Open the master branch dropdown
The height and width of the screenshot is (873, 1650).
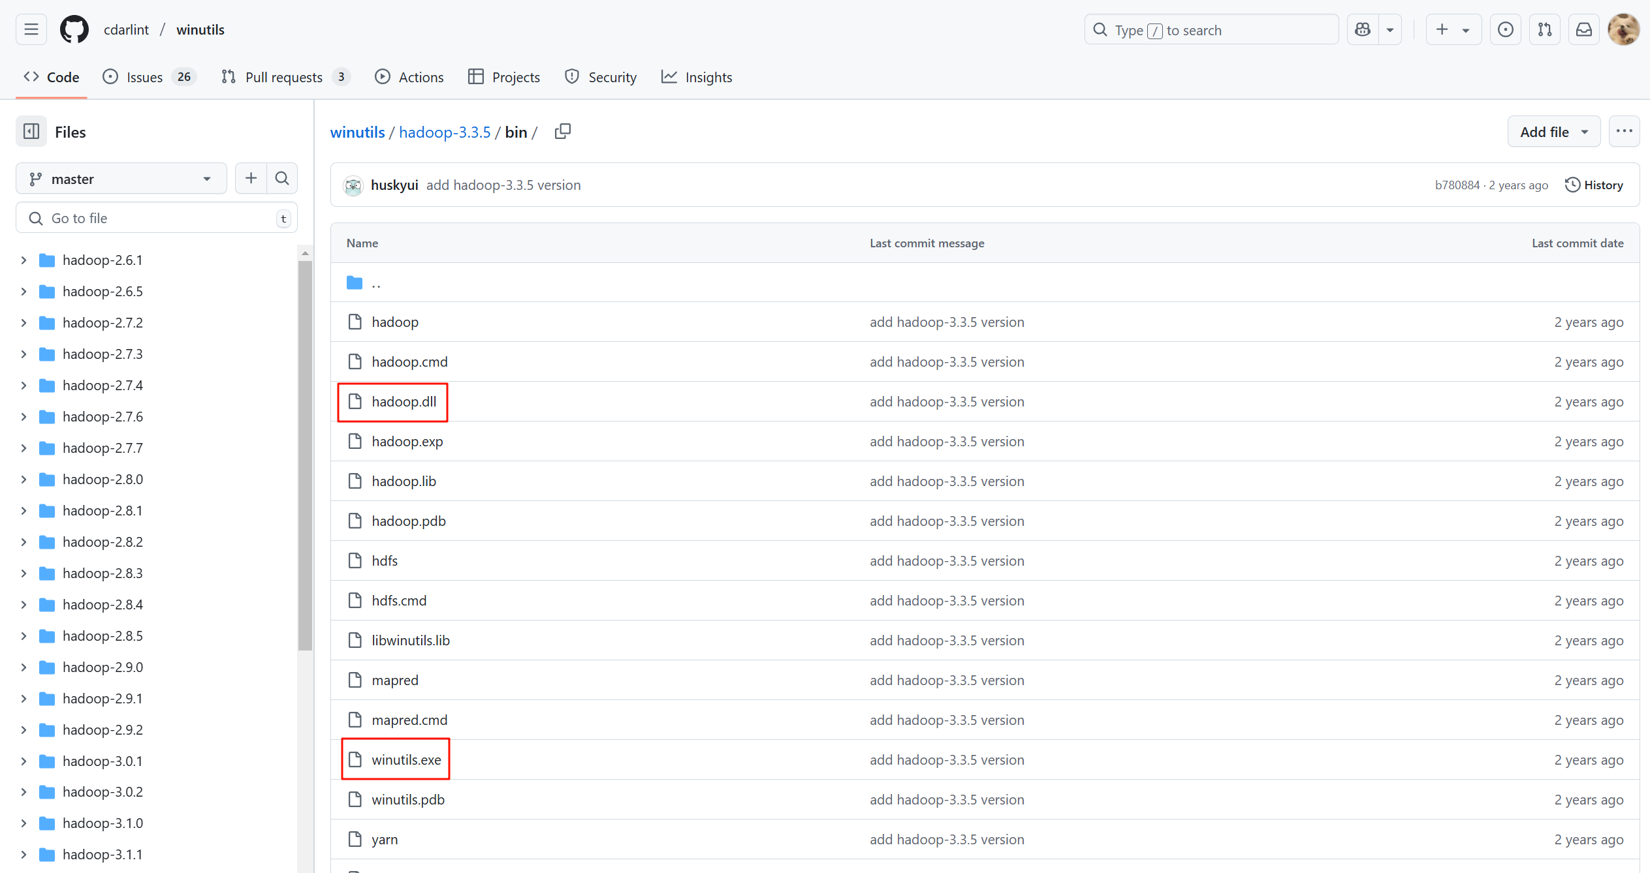(x=121, y=179)
